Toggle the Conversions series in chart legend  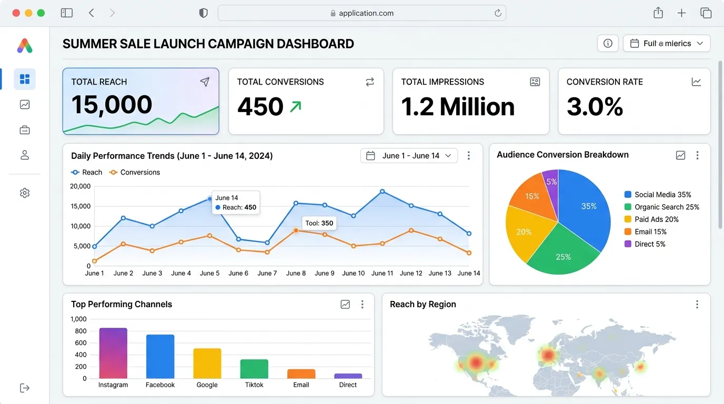coord(134,172)
